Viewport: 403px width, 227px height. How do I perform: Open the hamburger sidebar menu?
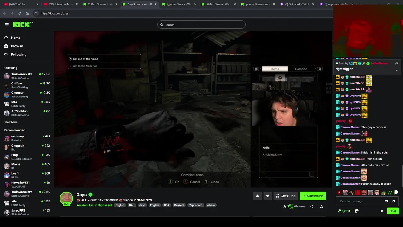pyautogui.click(x=7, y=25)
